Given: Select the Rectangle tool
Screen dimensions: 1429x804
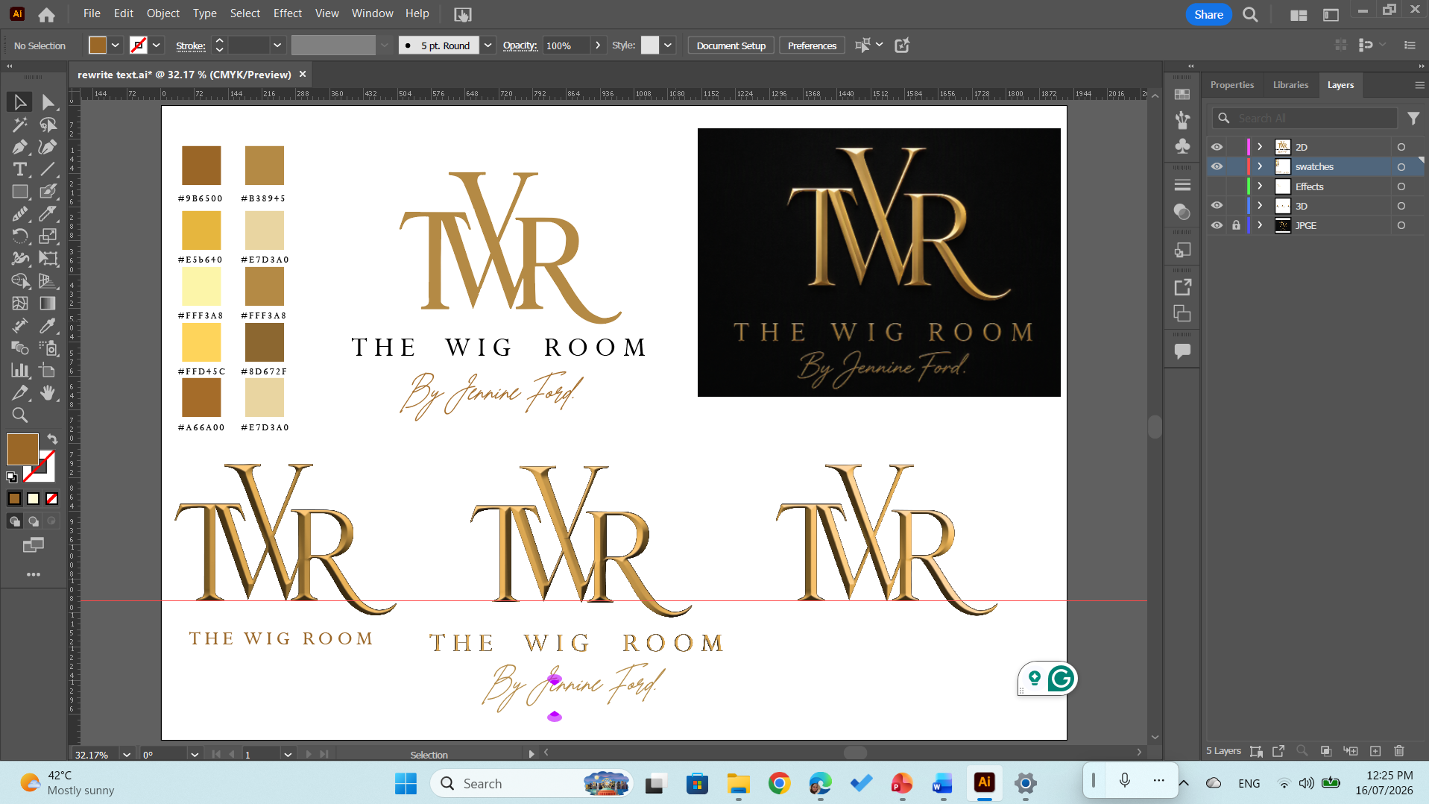Looking at the screenshot, I should pos(19,192).
